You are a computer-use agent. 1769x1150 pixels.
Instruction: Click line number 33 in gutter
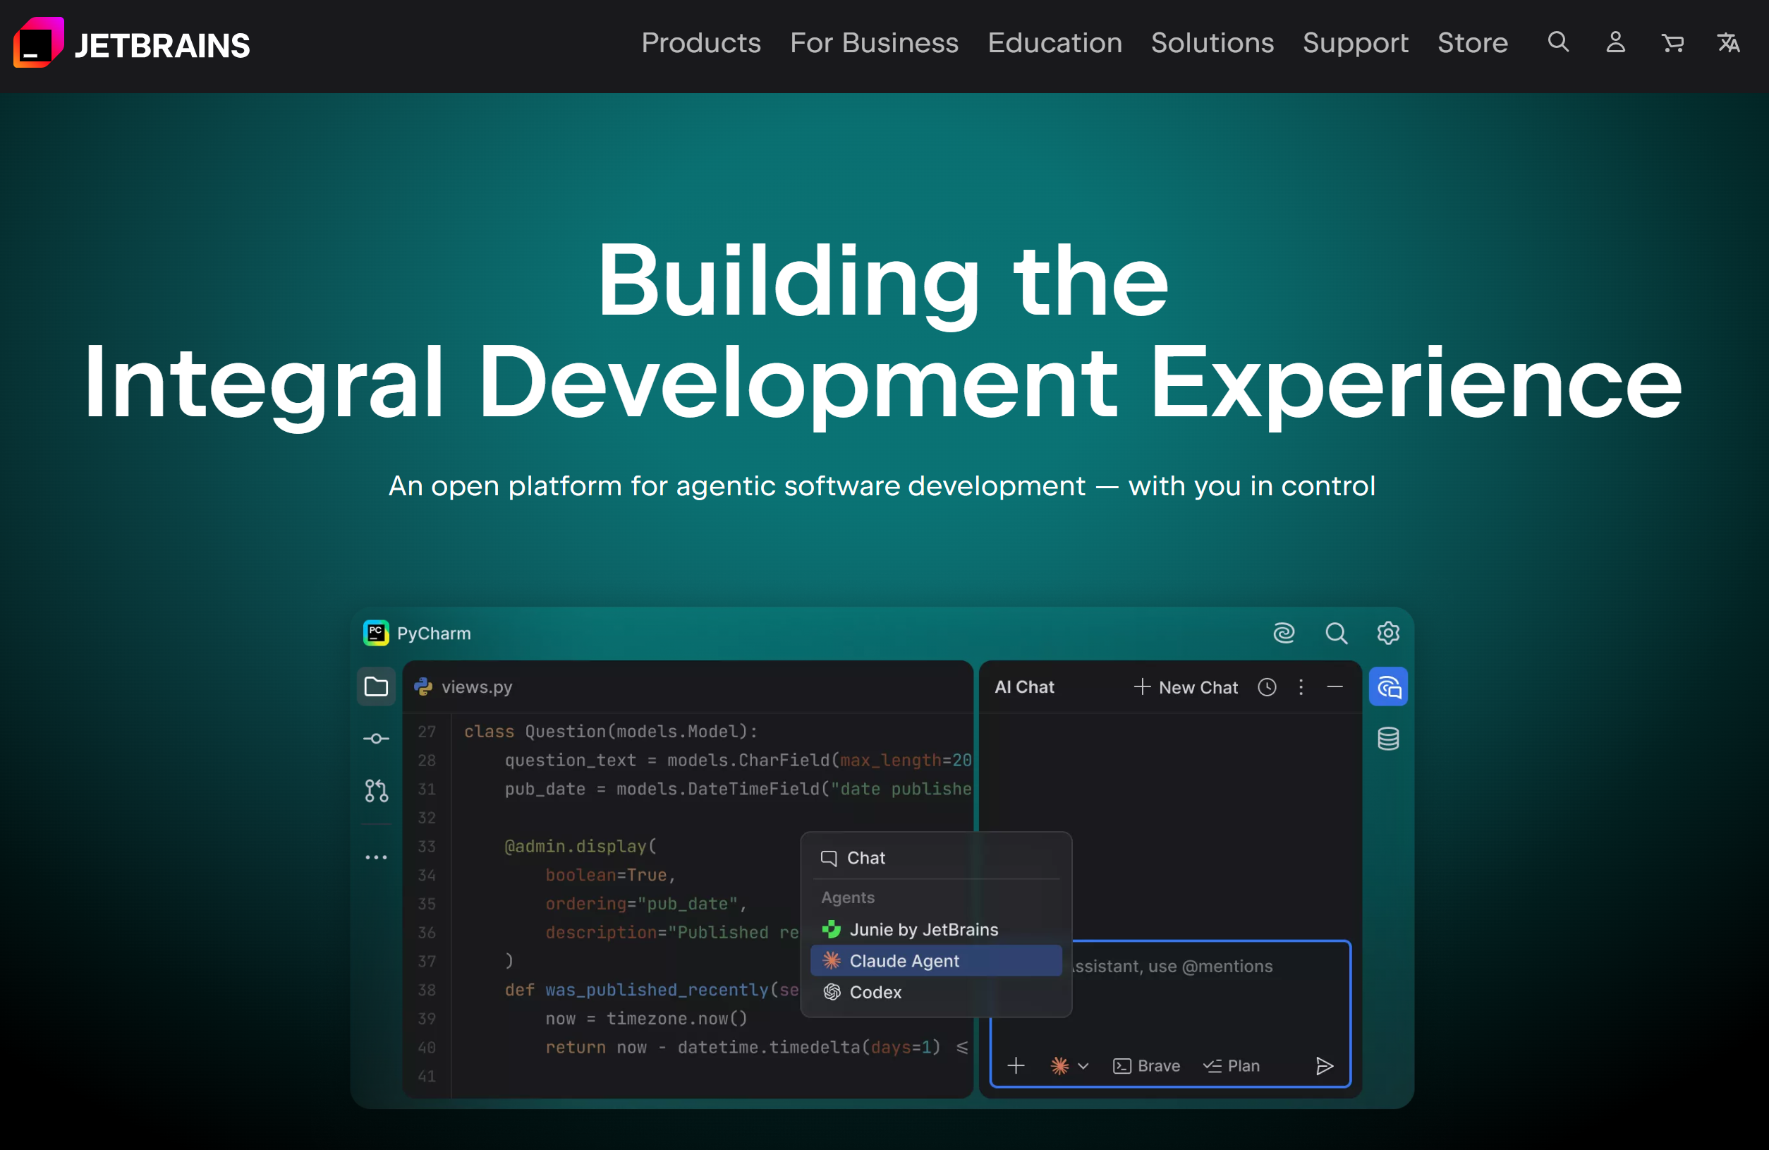[426, 846]
